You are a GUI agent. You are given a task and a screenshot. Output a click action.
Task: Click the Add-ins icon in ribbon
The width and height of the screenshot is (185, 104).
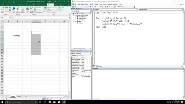(x=14, y=10)
